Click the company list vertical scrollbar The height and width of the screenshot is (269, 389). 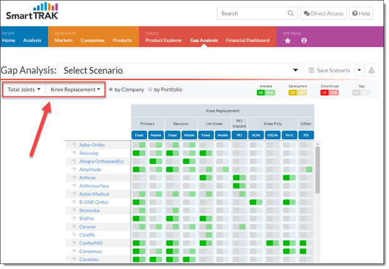[x=317, y=170]
